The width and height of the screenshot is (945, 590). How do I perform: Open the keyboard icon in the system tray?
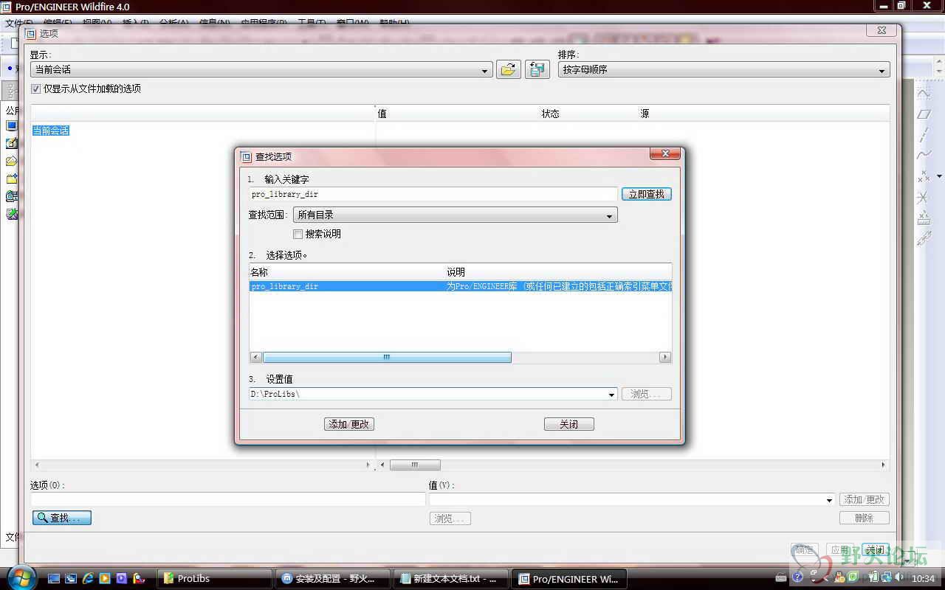(x=782, y=579)
